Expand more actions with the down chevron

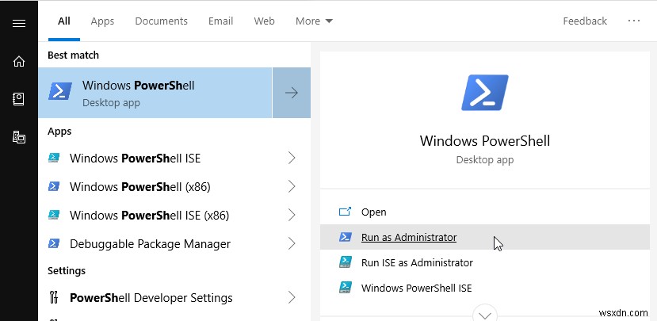tap(485, 315)
